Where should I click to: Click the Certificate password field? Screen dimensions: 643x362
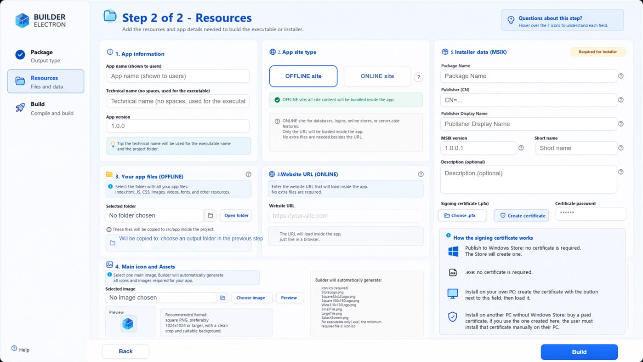point(591,213)
